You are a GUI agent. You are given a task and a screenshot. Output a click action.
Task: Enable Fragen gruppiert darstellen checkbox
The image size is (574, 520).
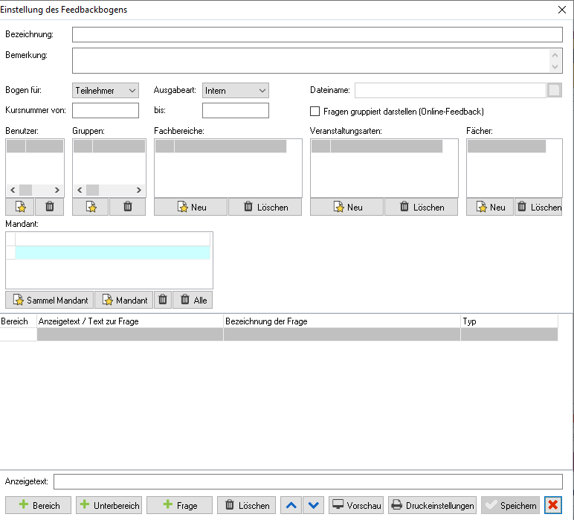(315, 112)
